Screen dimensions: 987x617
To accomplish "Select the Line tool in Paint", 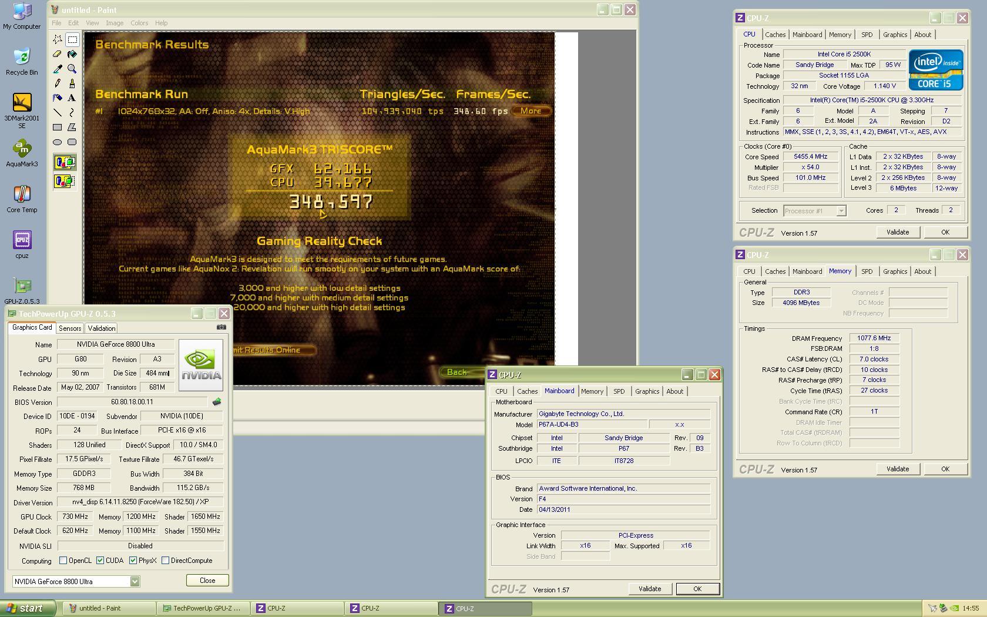I will (58, 112).
